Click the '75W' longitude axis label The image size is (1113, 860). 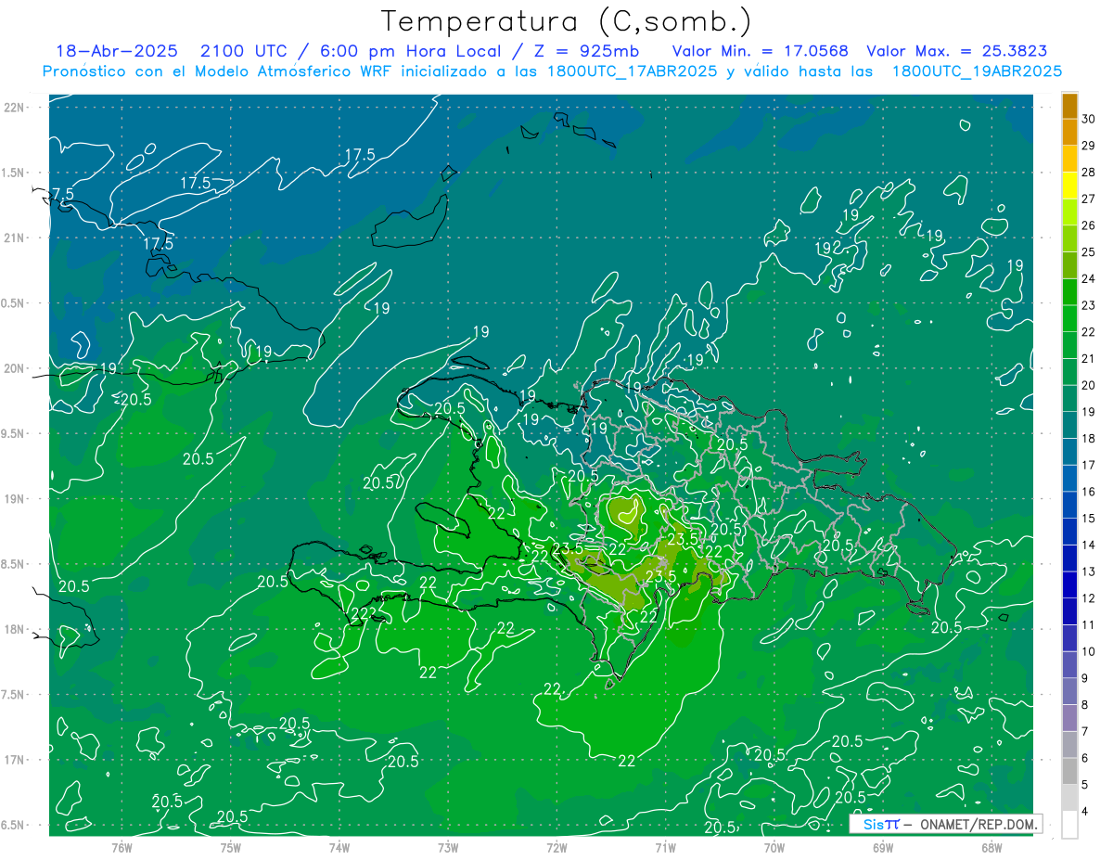pyautogui.click(x=231, y=848)
